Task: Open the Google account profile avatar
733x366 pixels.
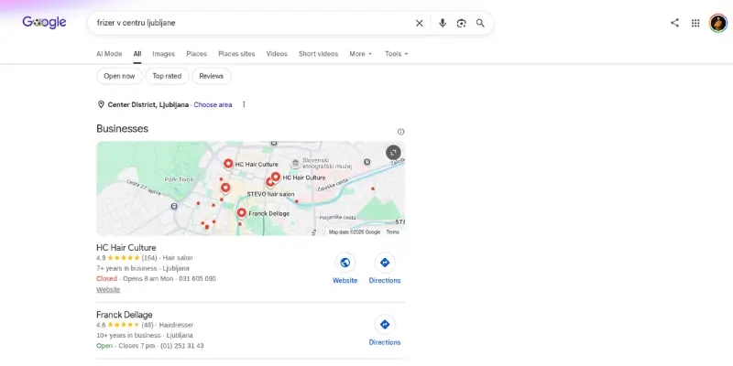Action: 718,23
